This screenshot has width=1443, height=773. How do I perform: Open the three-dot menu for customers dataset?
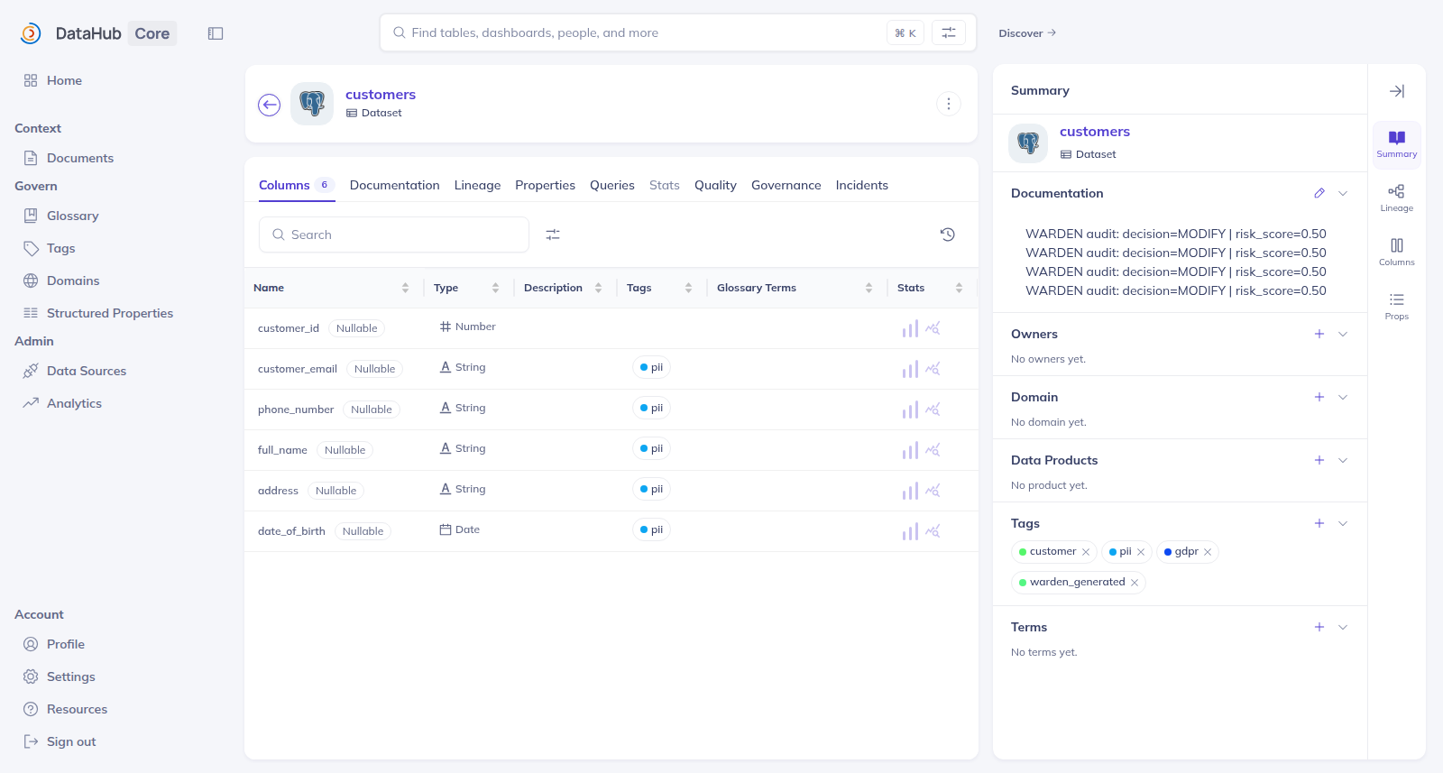tap(948, 104)
